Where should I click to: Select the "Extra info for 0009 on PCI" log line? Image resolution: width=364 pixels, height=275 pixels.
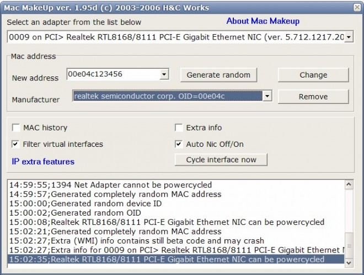(176, 250)
